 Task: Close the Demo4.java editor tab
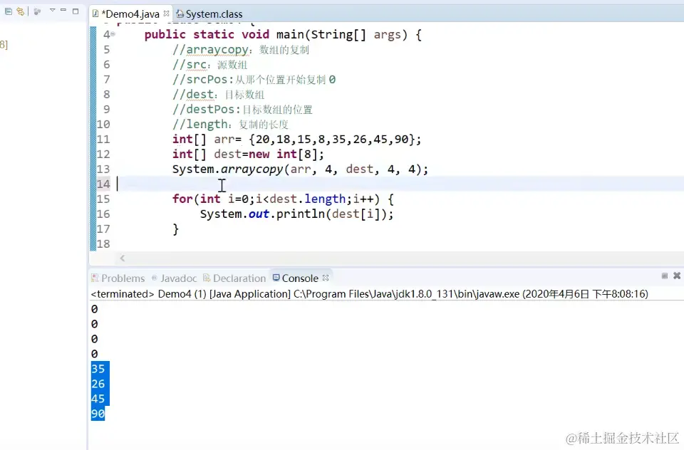pyautogui.click(x=166, y=14)
